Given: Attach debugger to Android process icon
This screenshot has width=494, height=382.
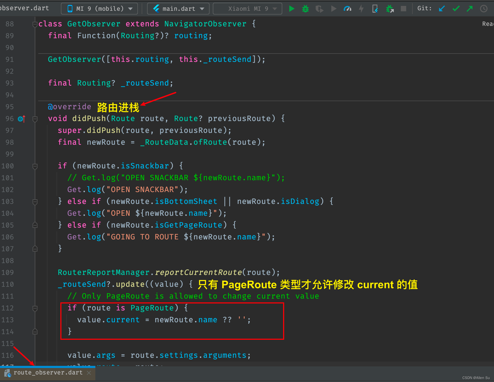Looking at the screenshot, I should 389,9.
